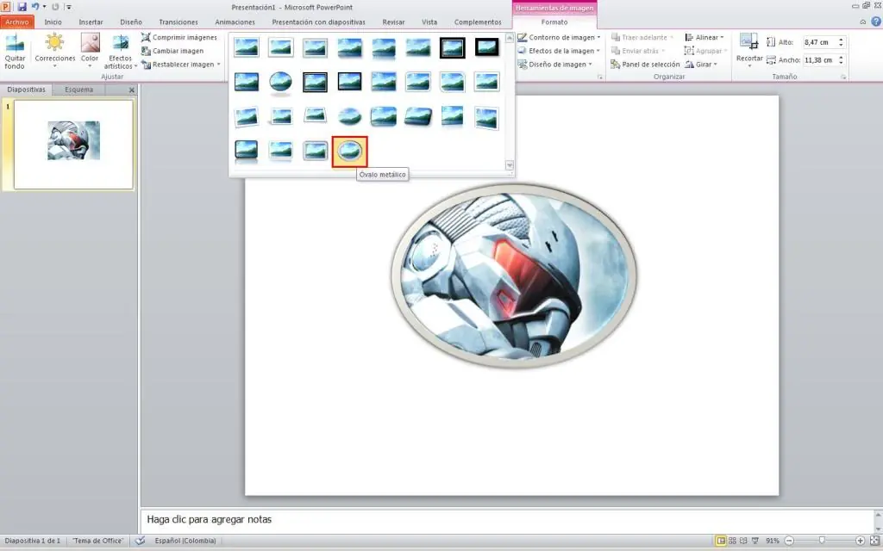Pick the first style in the bottom gallery row

point(247,151)
